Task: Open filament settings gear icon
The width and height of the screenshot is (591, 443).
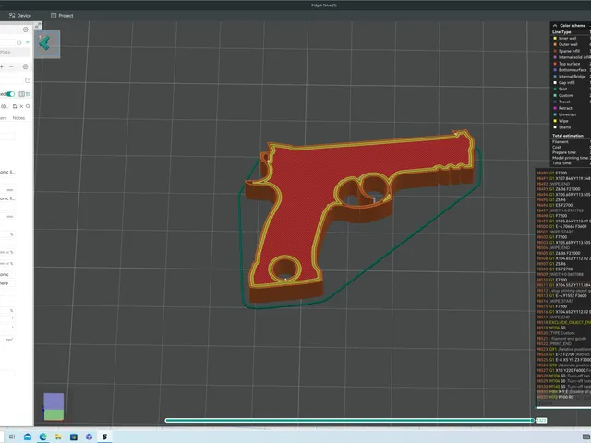Action: click(25, 66)
